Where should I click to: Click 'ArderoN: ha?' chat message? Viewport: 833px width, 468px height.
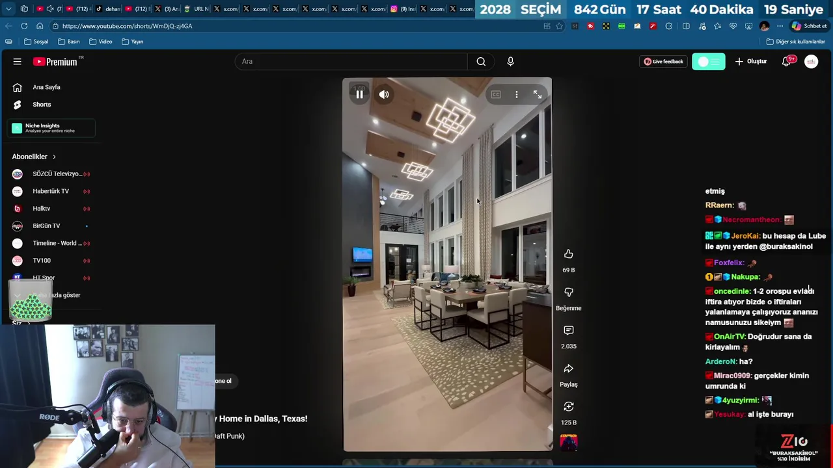click(729, 361)
